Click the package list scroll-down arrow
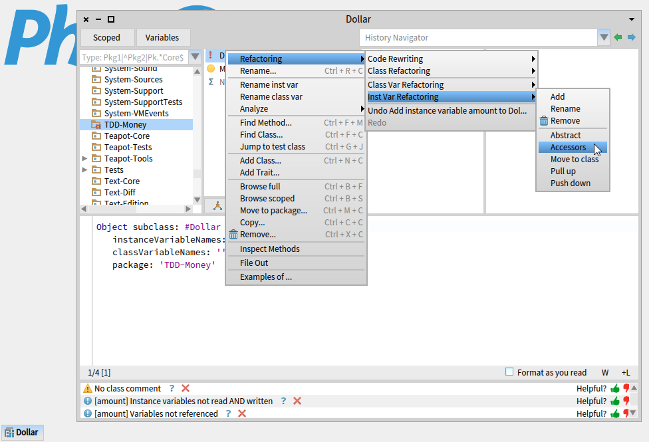649x442 pixels. (197, 200)
